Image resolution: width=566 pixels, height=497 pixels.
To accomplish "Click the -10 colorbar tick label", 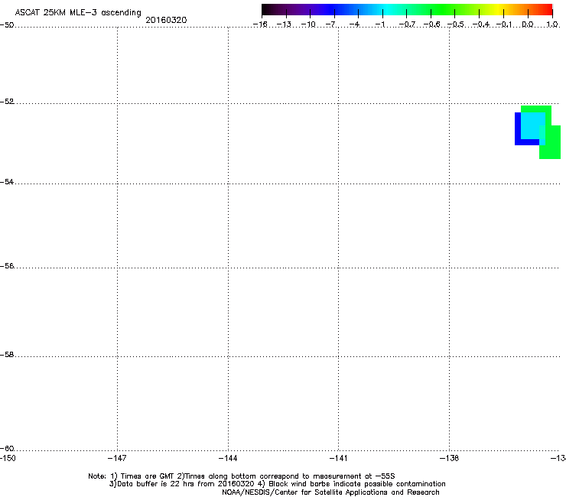I will pyautogui.click(x=308, y=24).
